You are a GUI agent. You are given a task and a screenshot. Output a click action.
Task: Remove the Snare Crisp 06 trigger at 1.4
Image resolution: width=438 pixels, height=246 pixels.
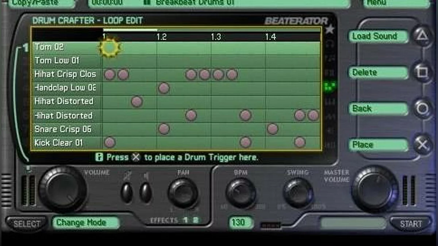273,129
